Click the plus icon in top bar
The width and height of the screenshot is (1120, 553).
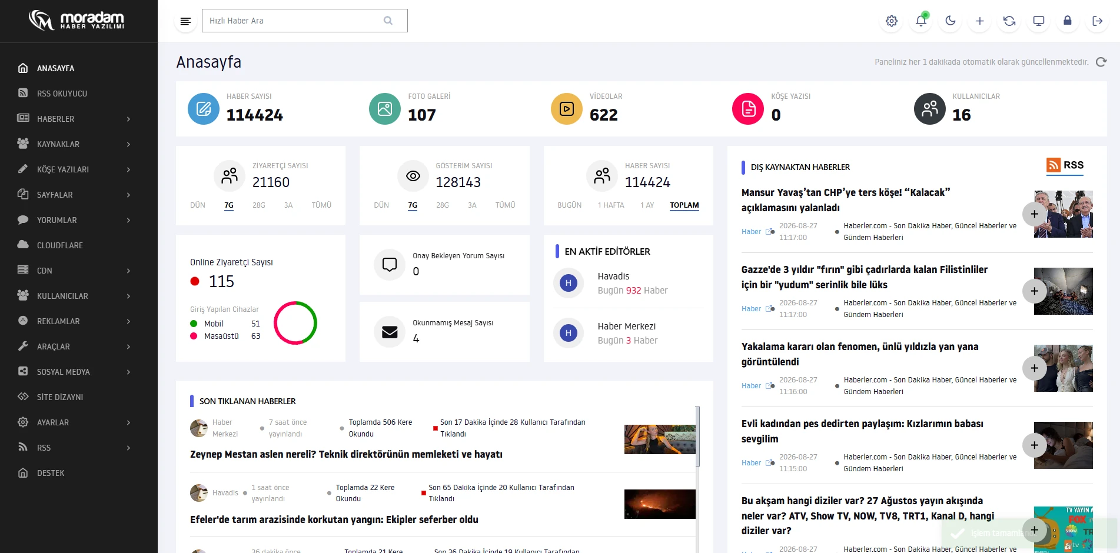point(980,21)
